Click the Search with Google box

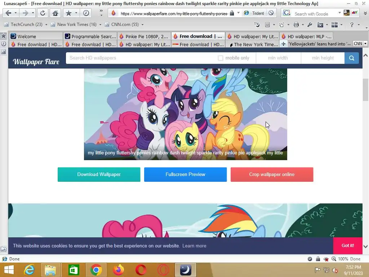tap(314, 14)
